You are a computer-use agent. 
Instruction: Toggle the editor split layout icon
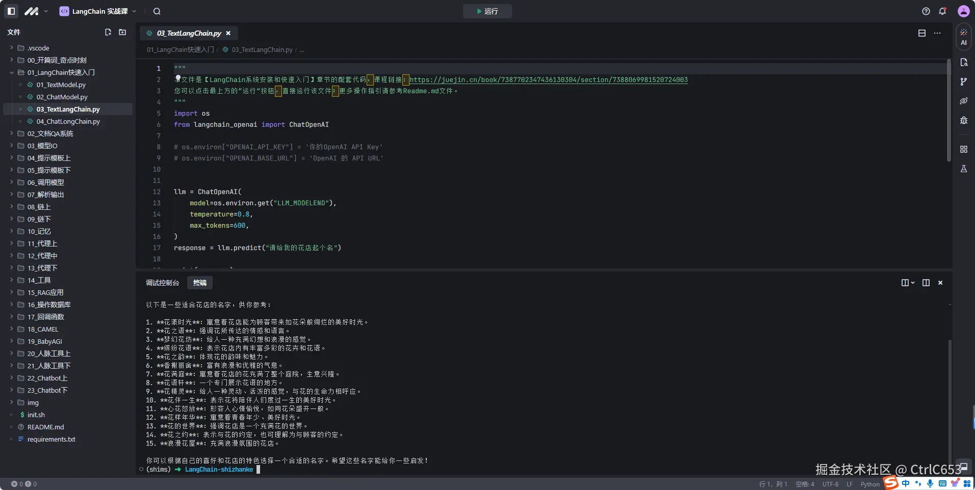[x=921, y=33]
